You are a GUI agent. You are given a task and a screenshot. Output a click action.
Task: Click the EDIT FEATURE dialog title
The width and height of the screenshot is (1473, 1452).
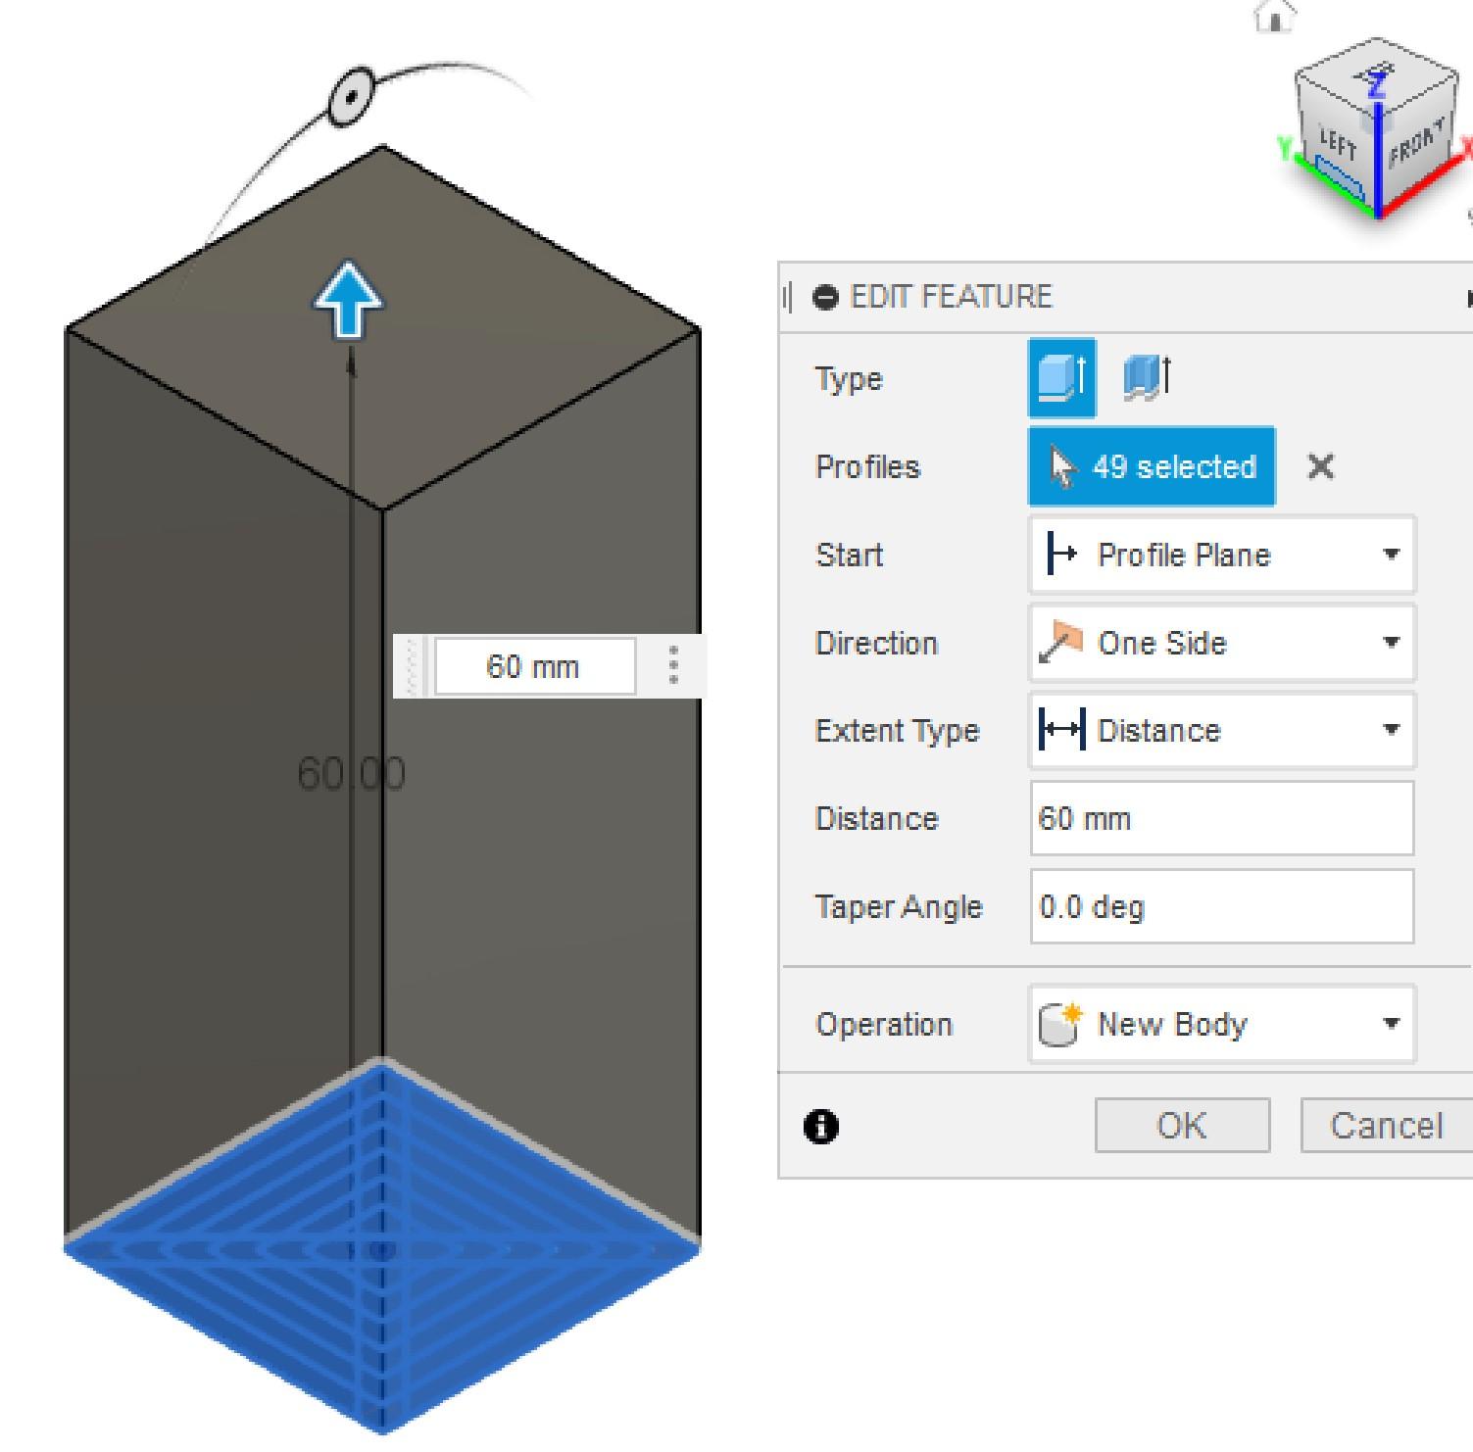[952, 297]
